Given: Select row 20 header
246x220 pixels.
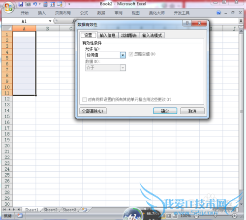Looking at the screenshot, I should tap(7, 146).
